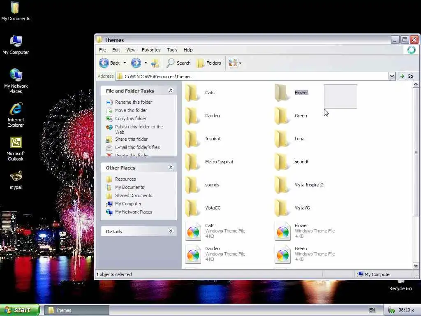Viewport: 421px width, 316px height.
Task: Open the Search pane
Action: tap(178, 63)
